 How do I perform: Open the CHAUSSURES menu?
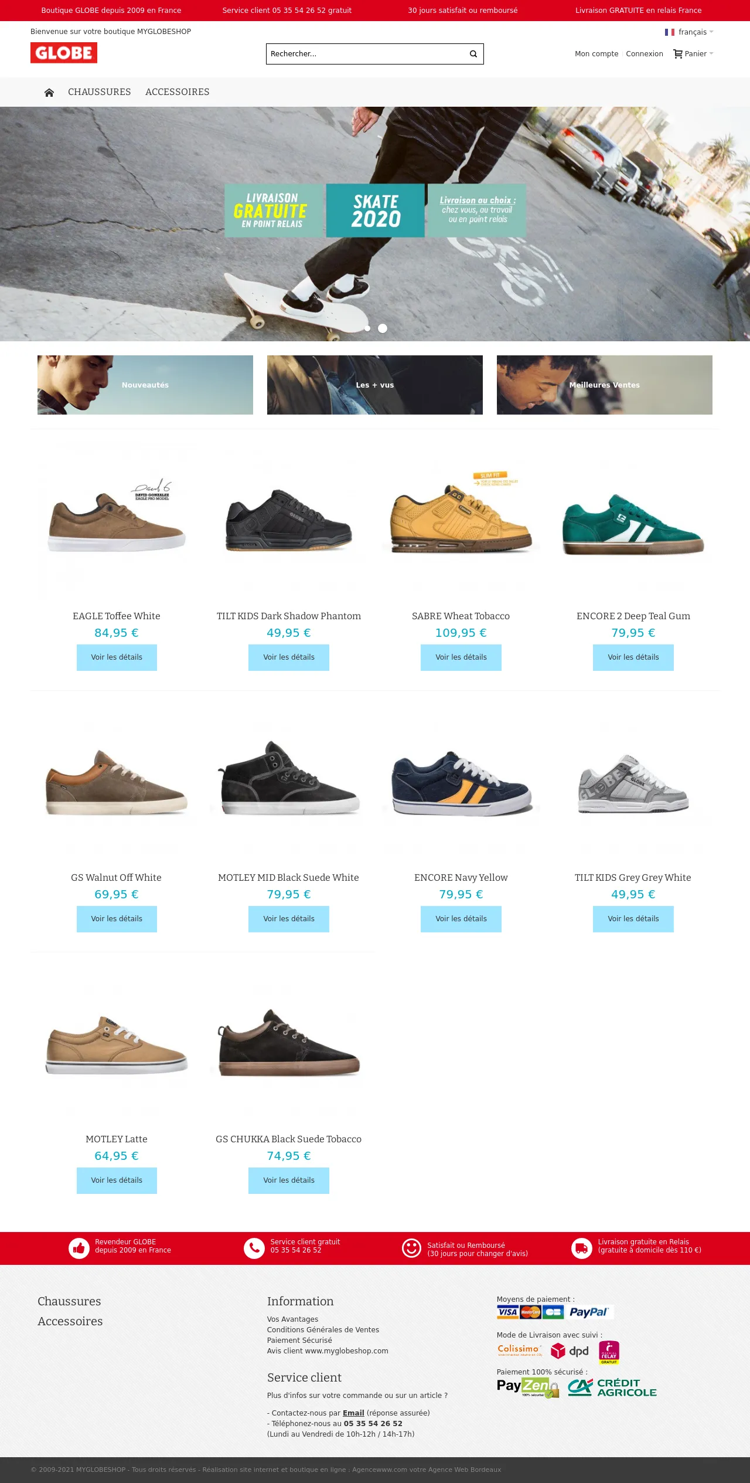[x=100, y=92]
